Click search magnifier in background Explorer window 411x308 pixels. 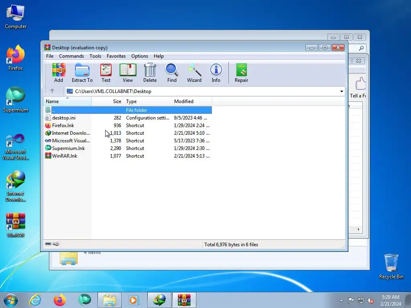pos(361,48)
